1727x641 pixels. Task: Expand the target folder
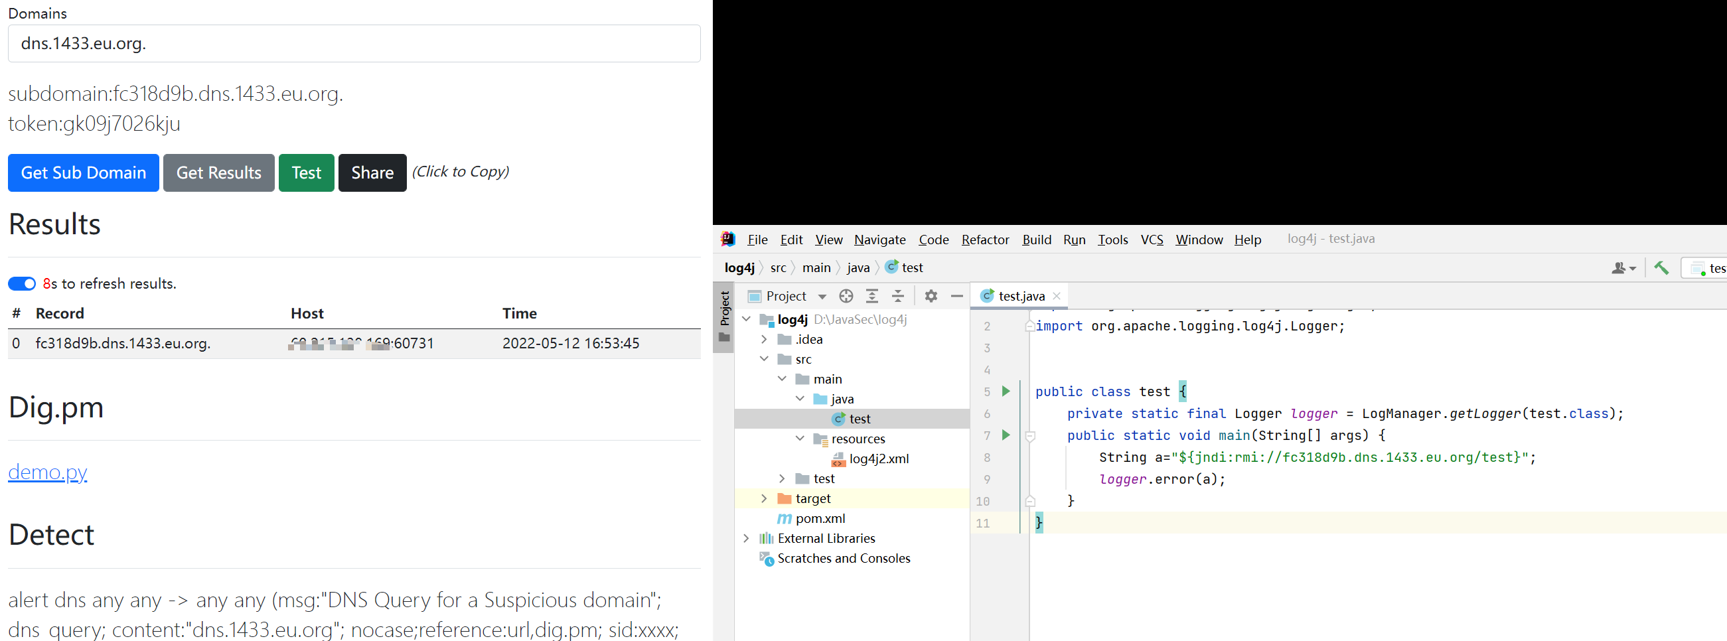click(x=763, y=498)
